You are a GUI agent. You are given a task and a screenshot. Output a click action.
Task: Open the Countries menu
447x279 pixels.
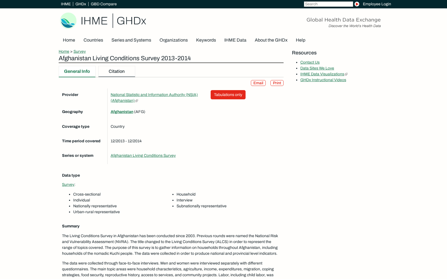click(93, 40)
